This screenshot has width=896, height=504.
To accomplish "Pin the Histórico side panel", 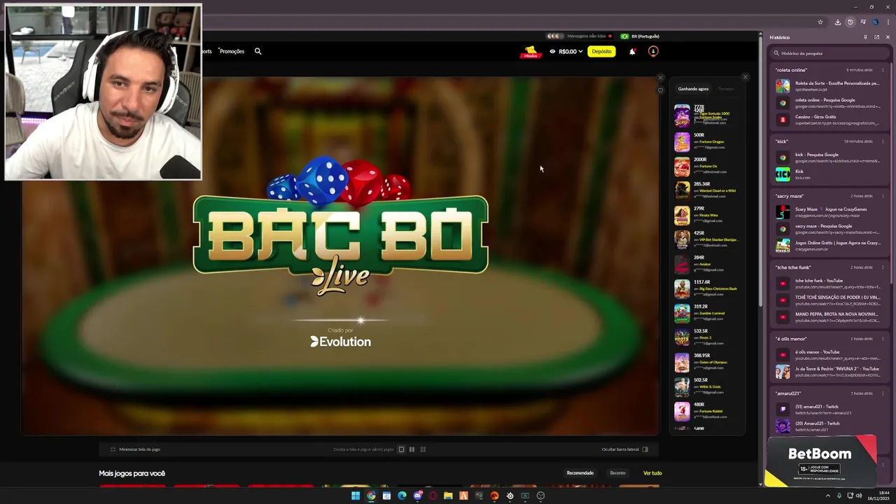I will (x=865, y=37).
